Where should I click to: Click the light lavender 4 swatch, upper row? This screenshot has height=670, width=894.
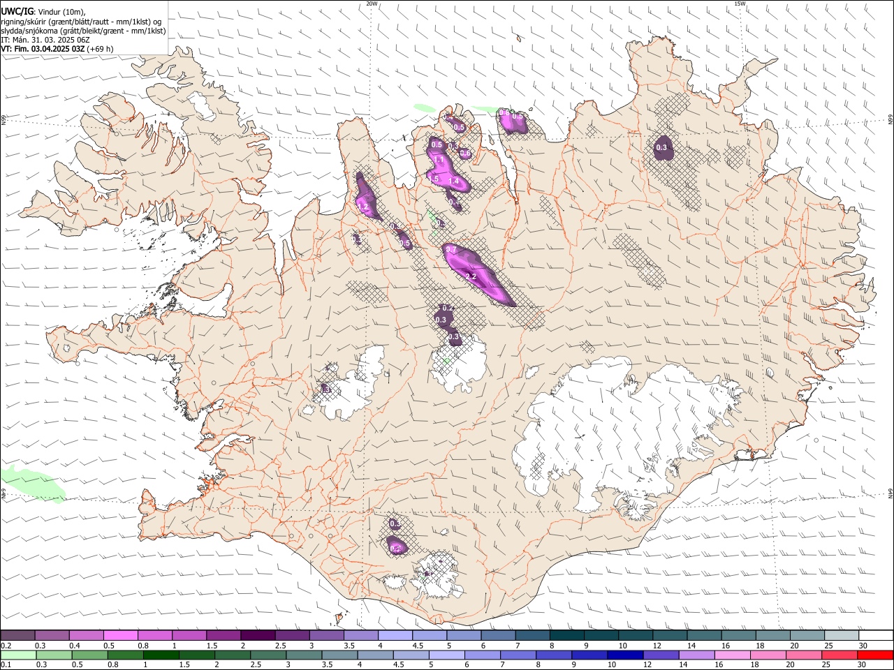click(395, 636)
